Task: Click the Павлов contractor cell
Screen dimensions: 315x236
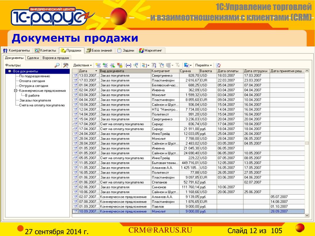Action: tap(165, 206)
